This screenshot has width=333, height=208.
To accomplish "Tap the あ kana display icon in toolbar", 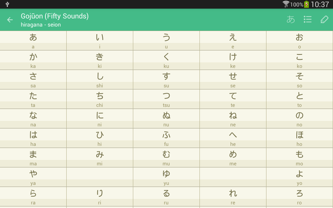I will (291, 19).
